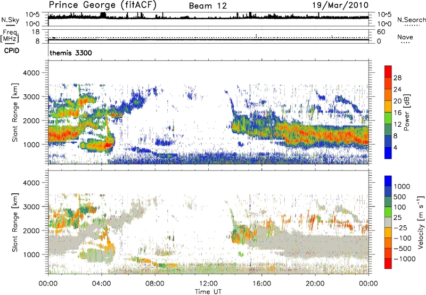Screen dimensions: 426x295
Task: Click the "themis 3300" CPID value
Action: pos(71,53)
